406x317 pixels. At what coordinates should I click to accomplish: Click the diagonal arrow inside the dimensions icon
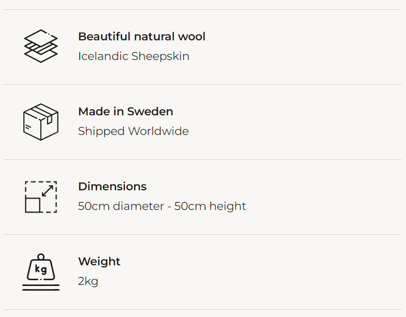pyautogui.click(x=48, y=190)
